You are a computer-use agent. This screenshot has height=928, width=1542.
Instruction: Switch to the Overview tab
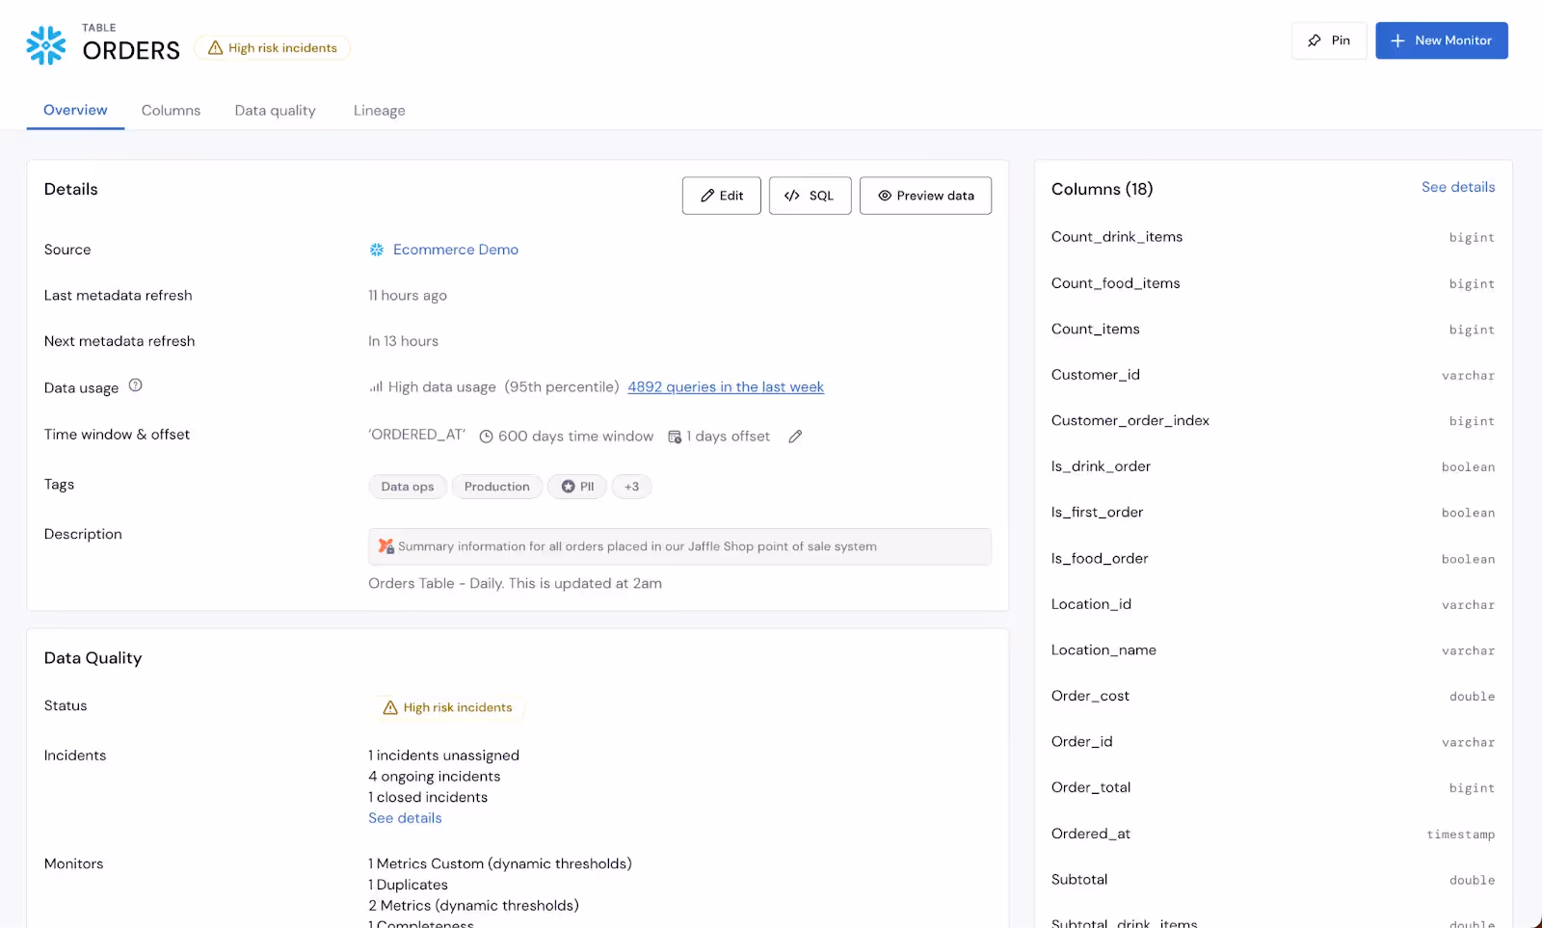[x=75, y=110]
